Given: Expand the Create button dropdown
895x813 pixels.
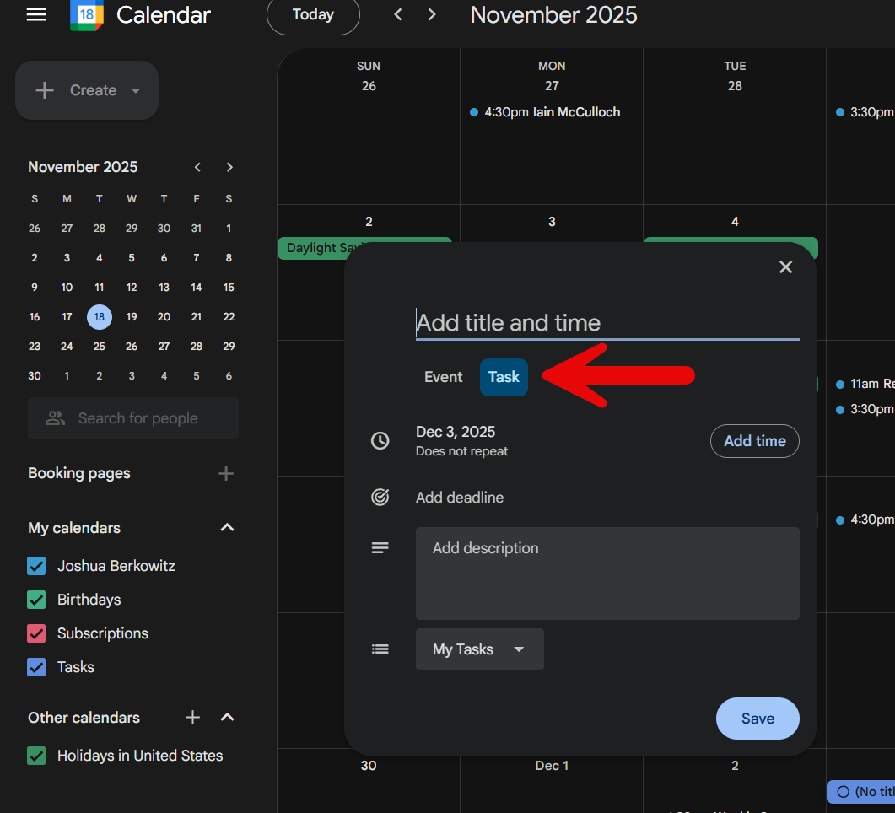Looking at the screenshot, I should point(135,91).
